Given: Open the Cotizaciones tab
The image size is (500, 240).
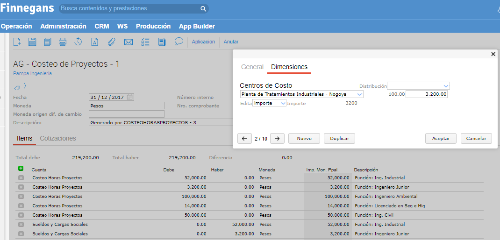Looking at the screenshot, I should [x=58, y=139].
